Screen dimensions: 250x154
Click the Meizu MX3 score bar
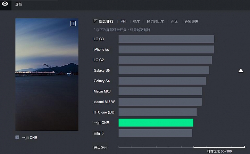click(x=160, y=91)
